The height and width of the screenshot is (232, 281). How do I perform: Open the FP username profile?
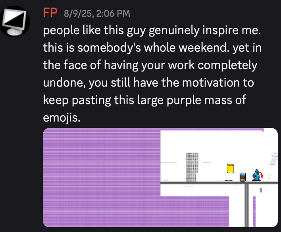(x=50, y=14)
